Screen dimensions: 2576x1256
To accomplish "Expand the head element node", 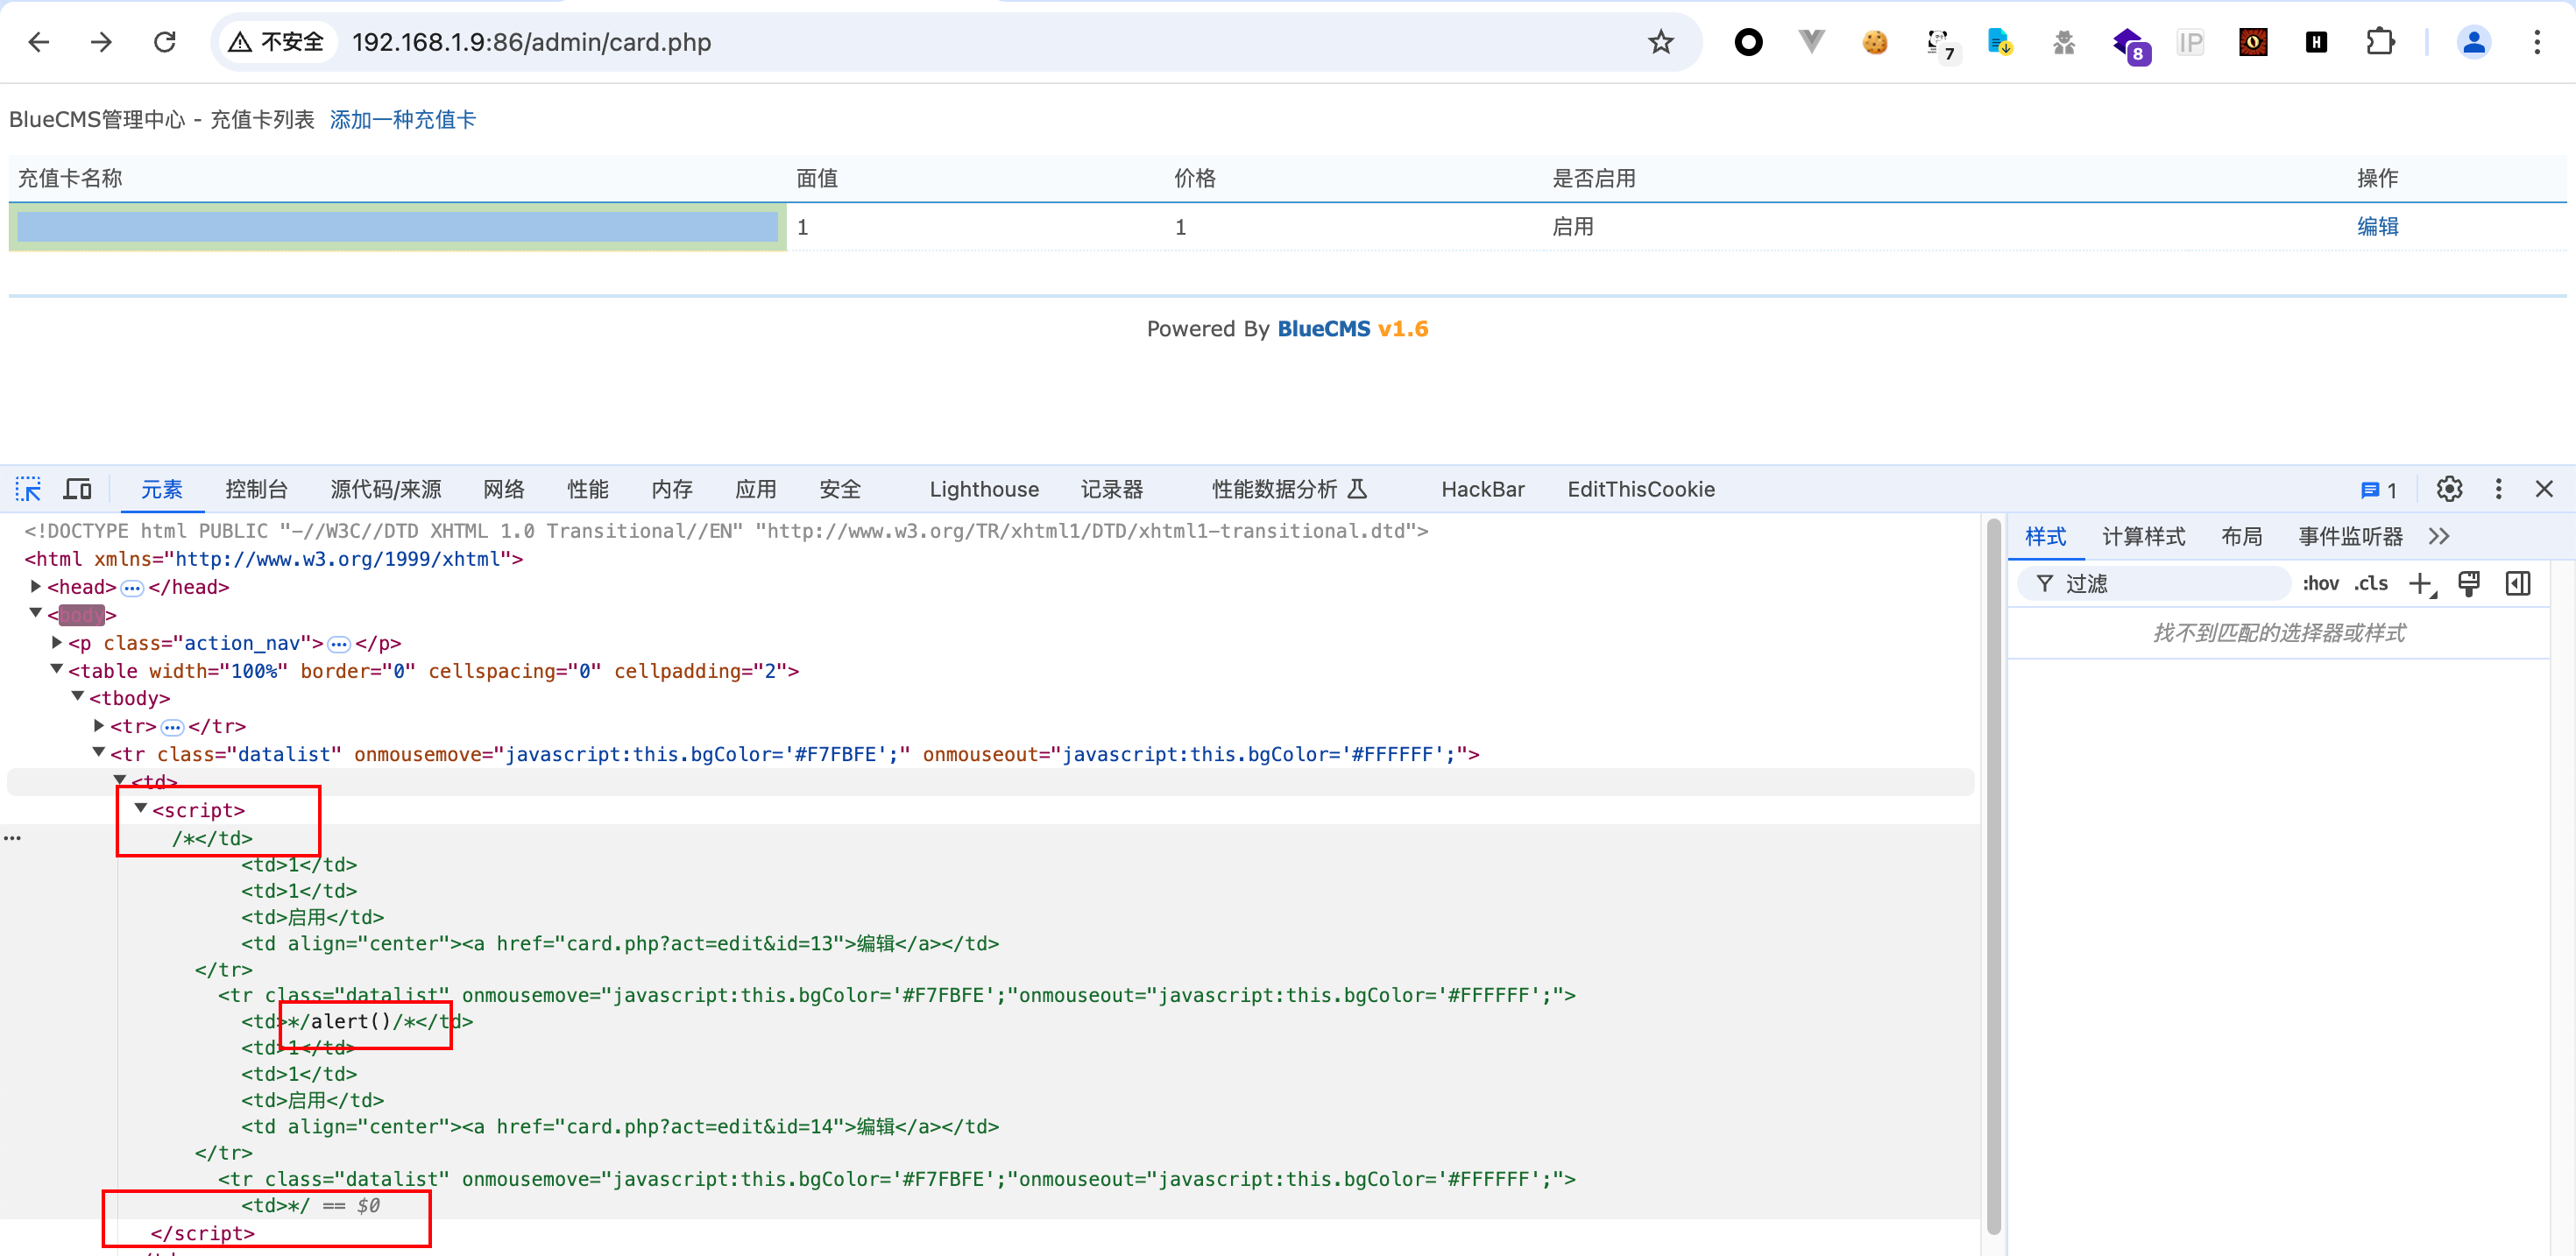I will tap(36, 587).
